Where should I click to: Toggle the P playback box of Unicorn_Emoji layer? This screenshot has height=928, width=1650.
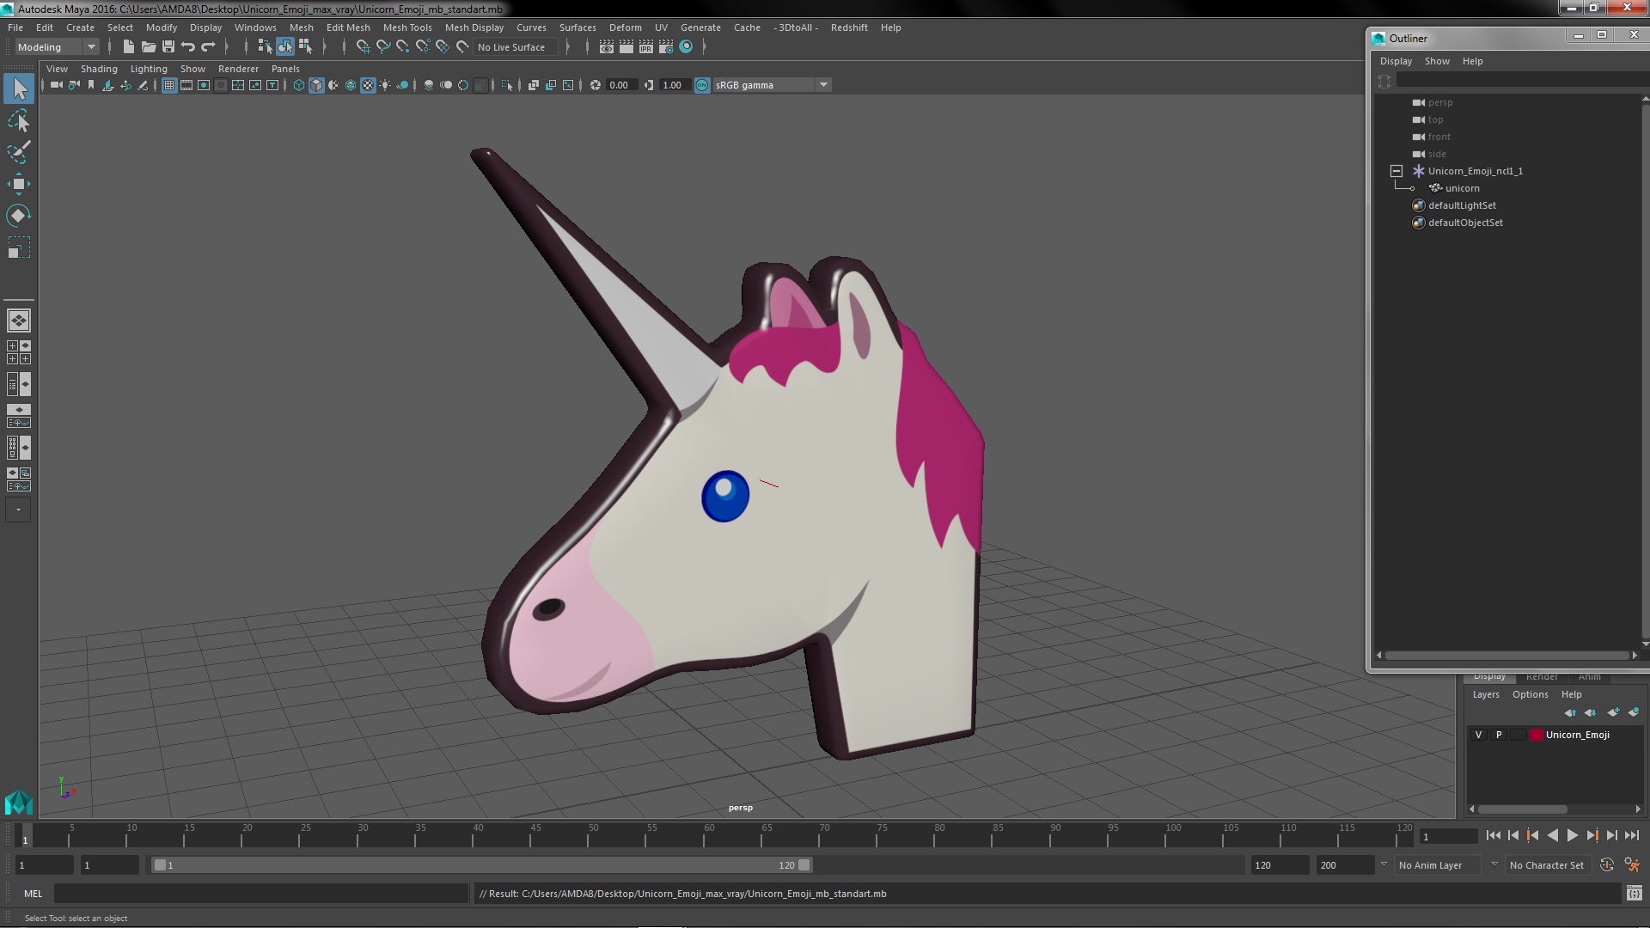pos(1499,735)
